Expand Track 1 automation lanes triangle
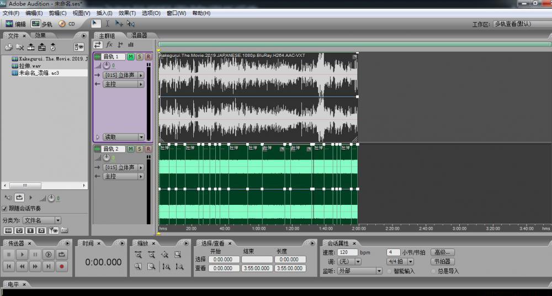Viewport: 552px width, 296px height. click(x=98, y=137)
